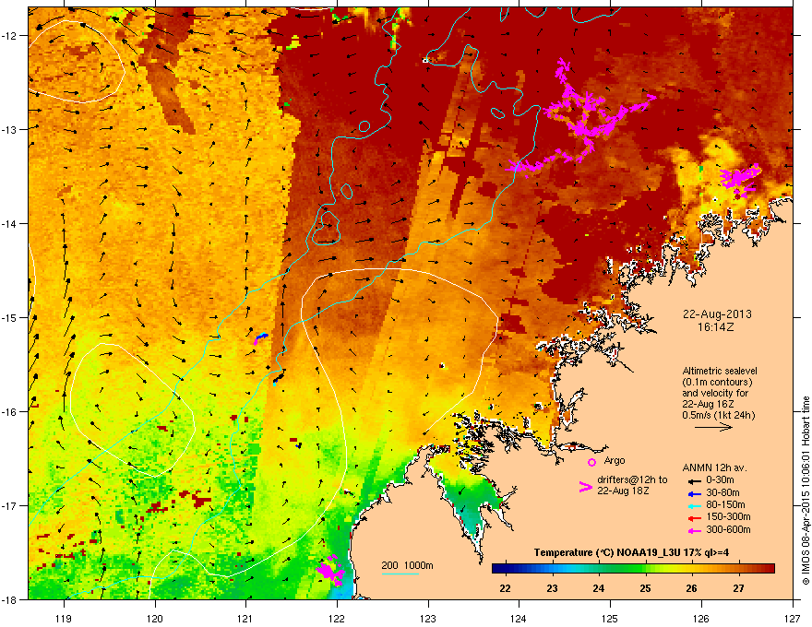Click the longitude axis label 127
The width and height of the screenshot is (812, 627).
[793, 618]
